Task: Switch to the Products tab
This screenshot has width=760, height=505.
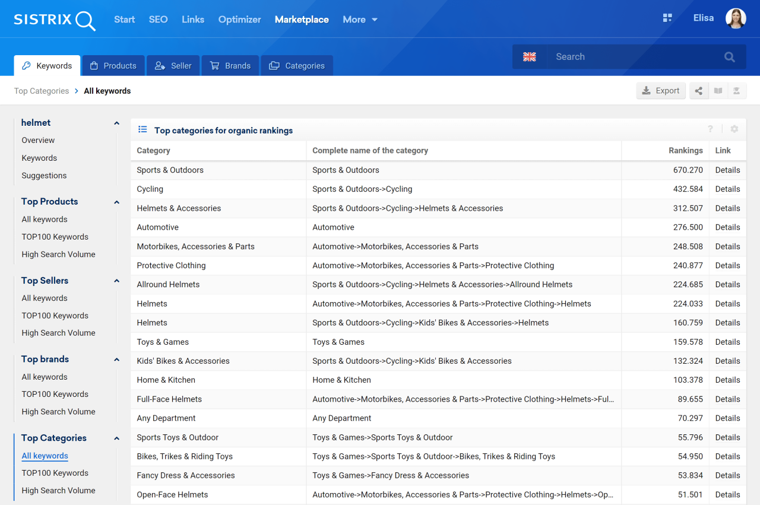Action: click(x=113, y=65)
